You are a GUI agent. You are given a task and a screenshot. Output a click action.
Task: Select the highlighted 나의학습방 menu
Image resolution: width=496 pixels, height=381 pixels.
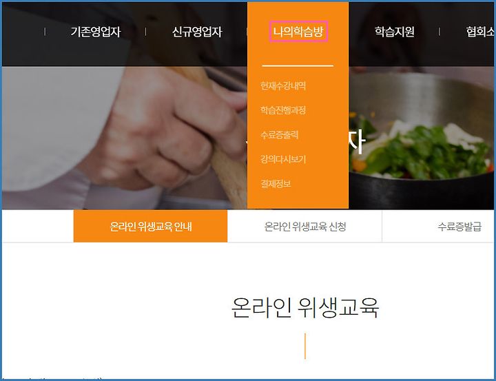298,31
